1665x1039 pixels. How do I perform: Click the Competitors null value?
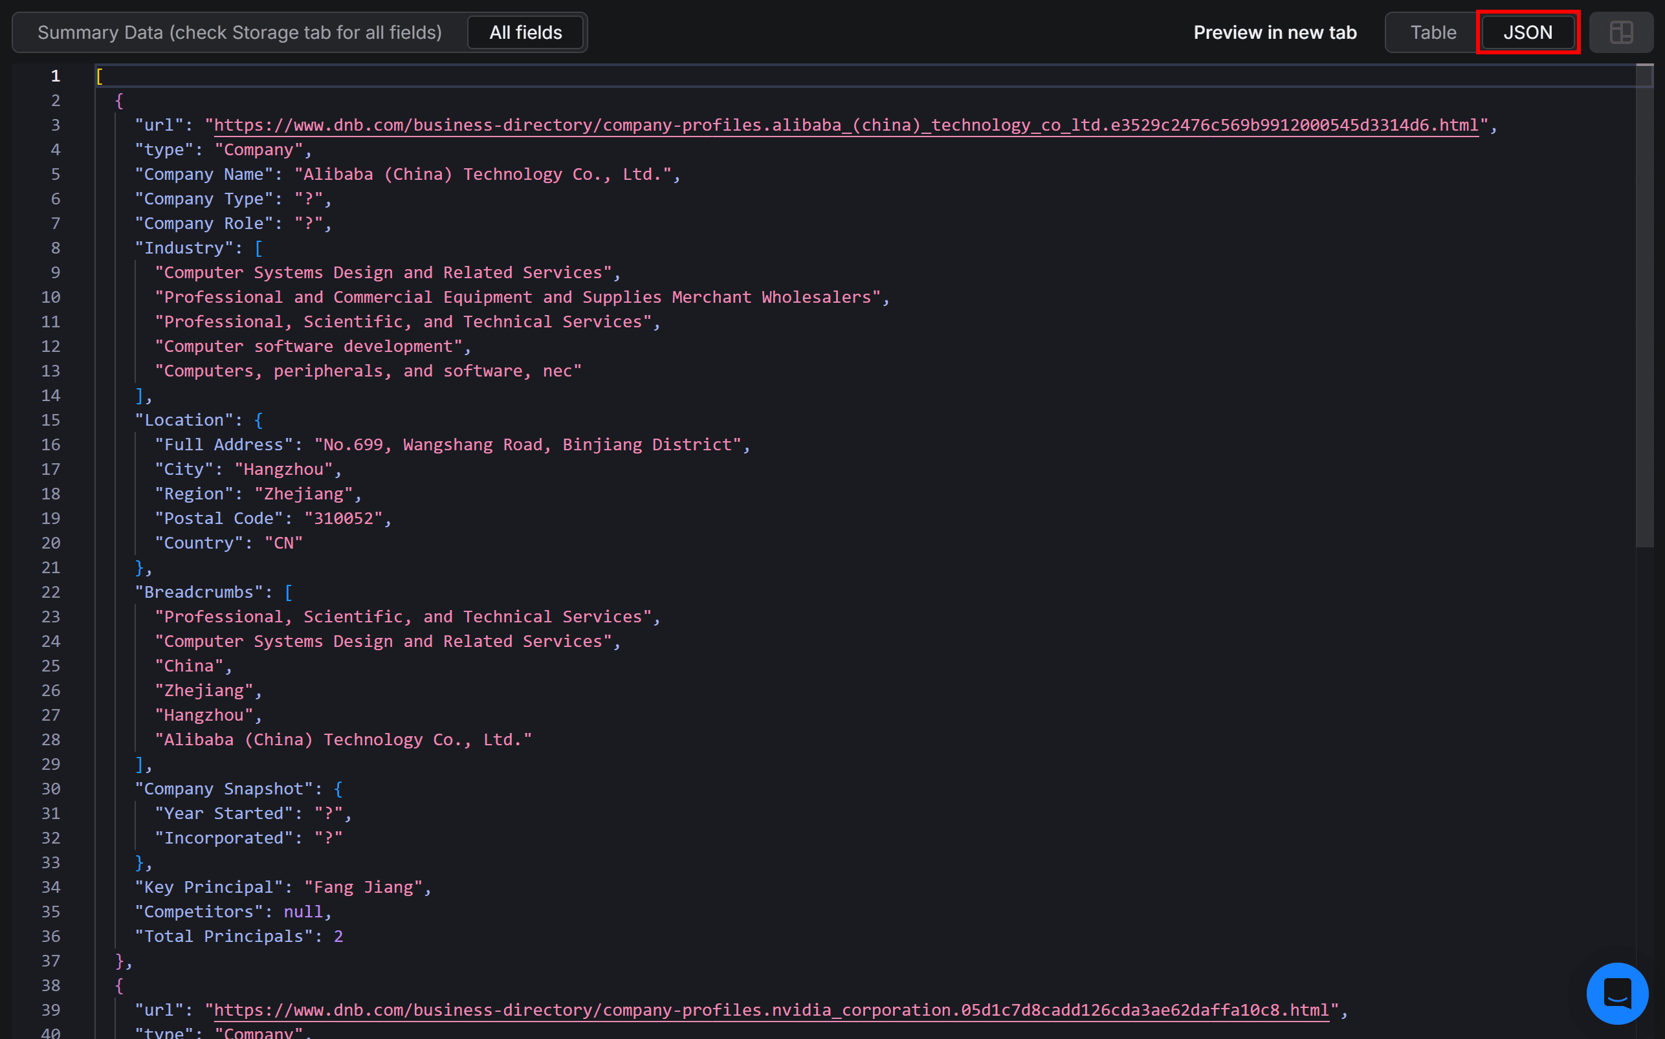(303, 912)
